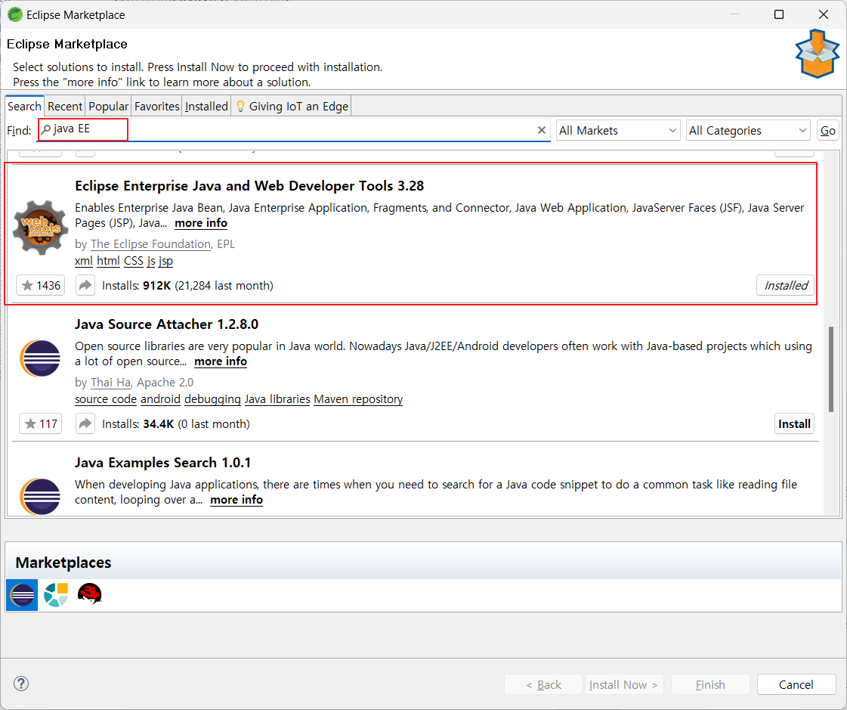The image size is (847, 710).
Task: Click the Back button
Action: (x=543, y=684)
